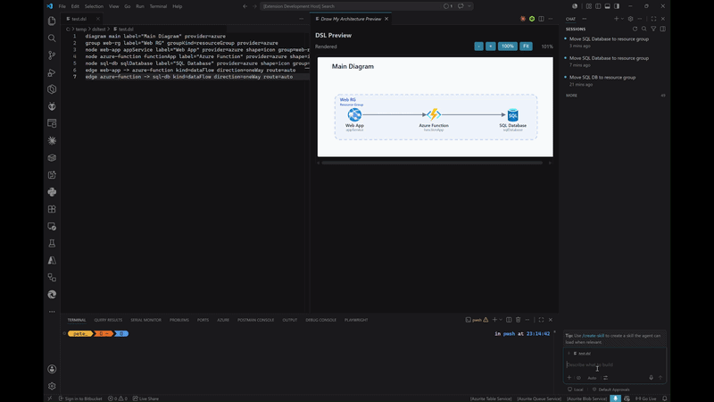This screenshot has width=714, height=402.
Task: Split the terminal
Action: [x=509, y=320]
